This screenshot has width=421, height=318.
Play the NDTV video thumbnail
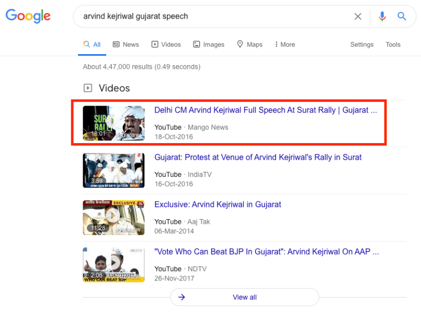pos(113,264)
